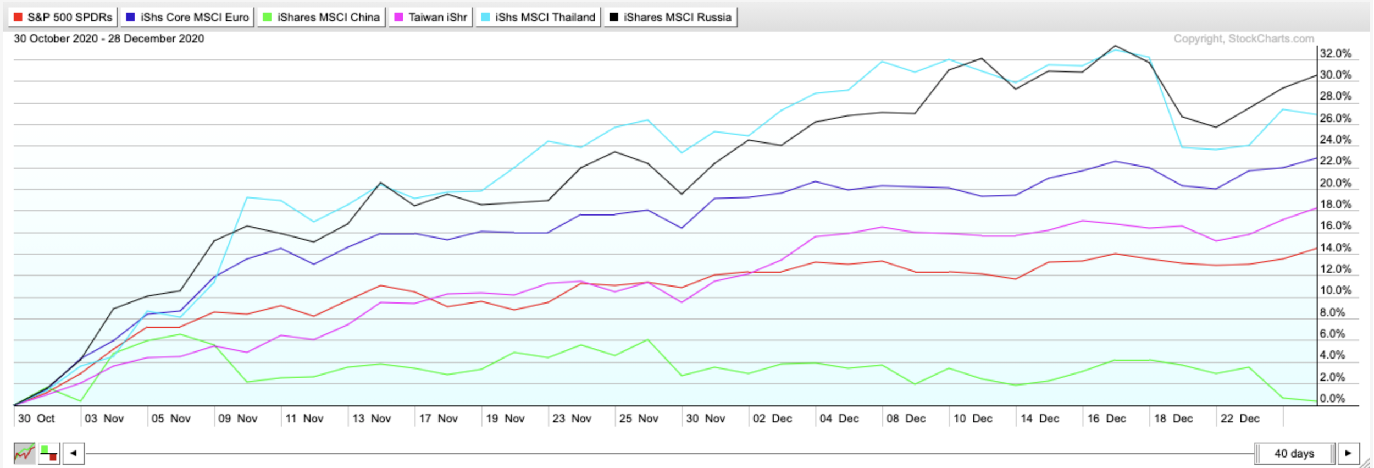
Task: Click the 30 Oct axis date label
Action: point(36,419)
